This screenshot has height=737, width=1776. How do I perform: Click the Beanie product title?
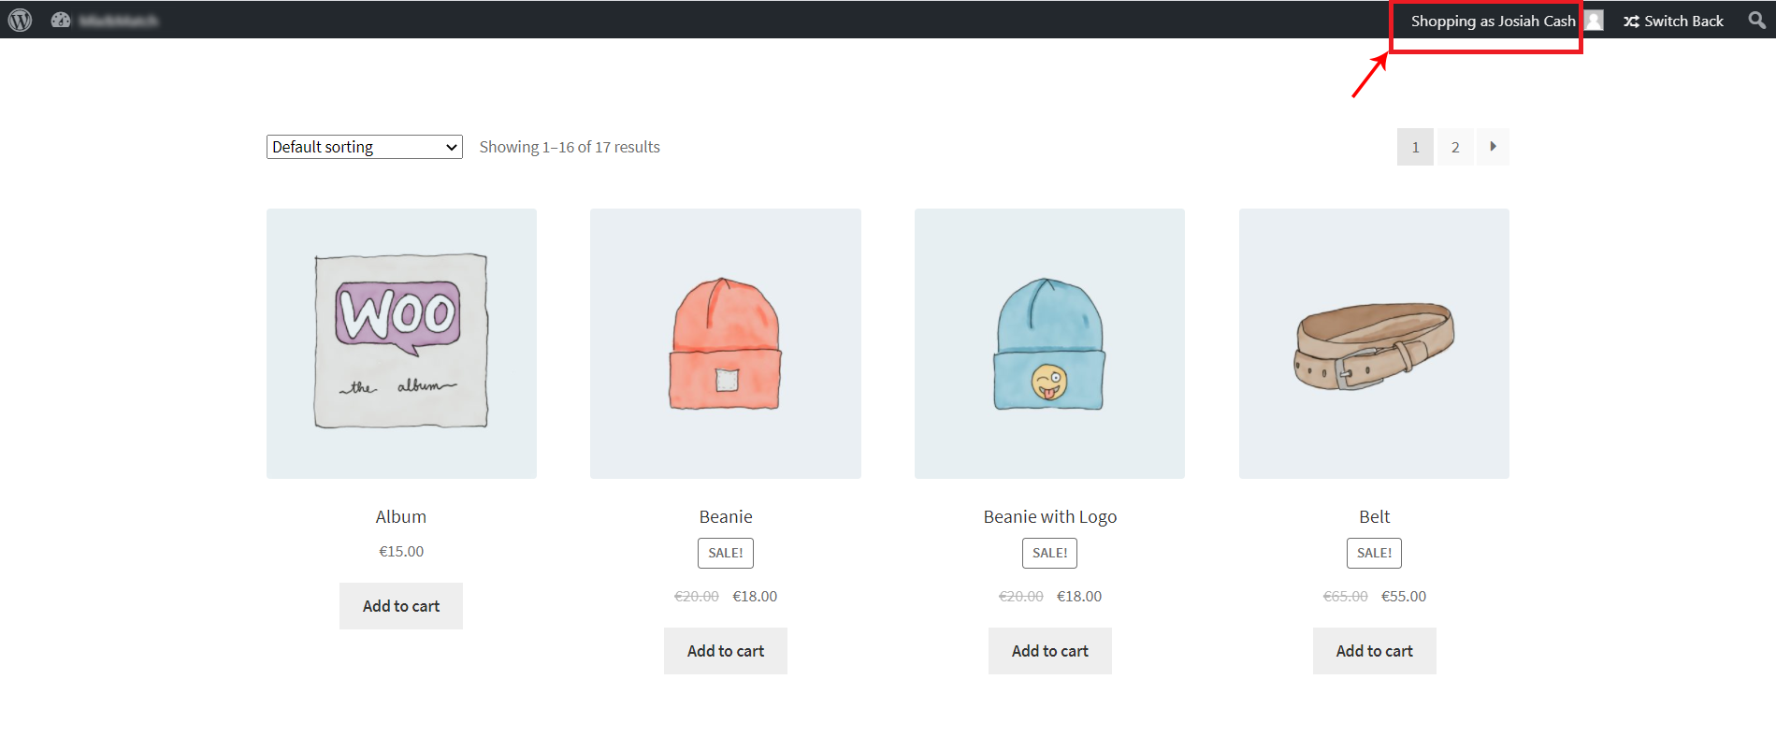[726, 516]
